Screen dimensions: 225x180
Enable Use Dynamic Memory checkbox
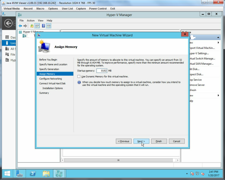click(x=79, y=76)
